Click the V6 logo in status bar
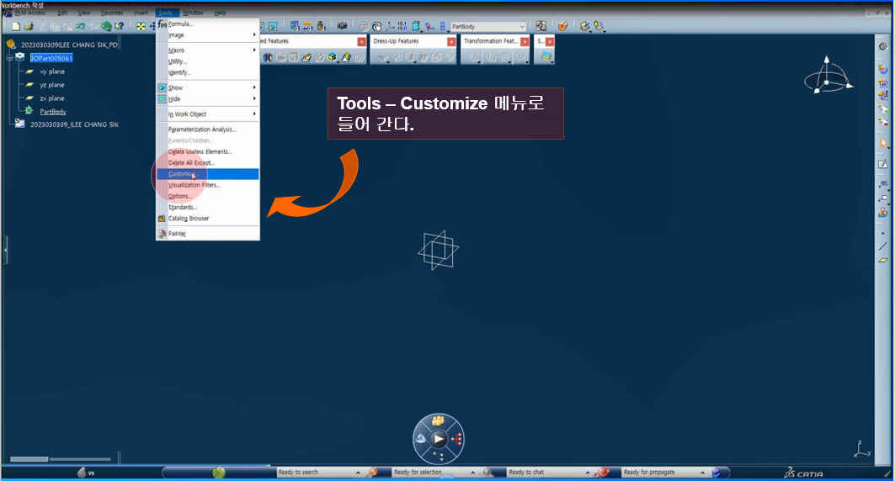This screenshot has width=895, height=481. 86,473
